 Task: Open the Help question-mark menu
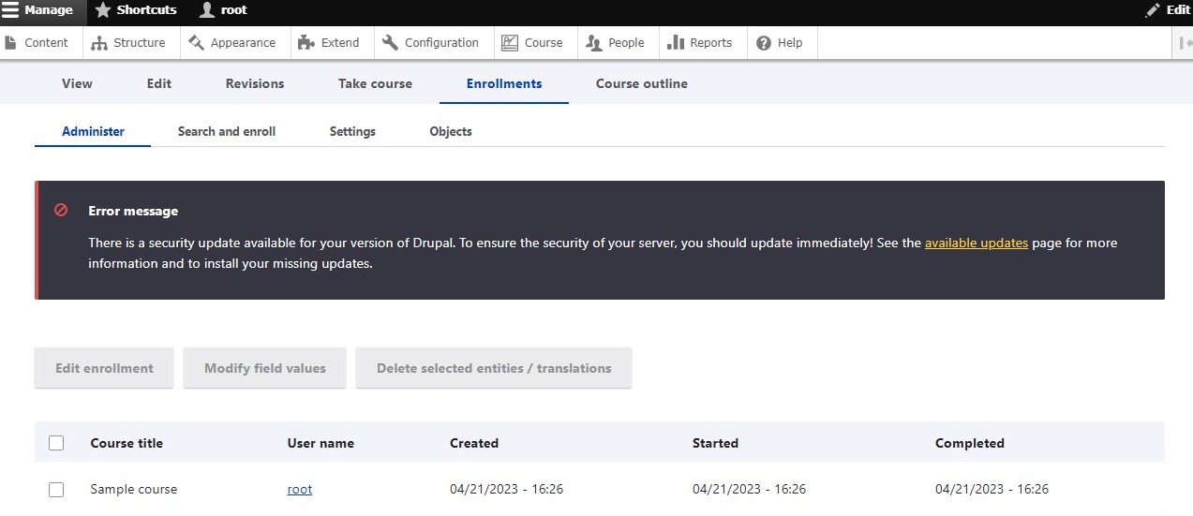click(x=779, y=43)
